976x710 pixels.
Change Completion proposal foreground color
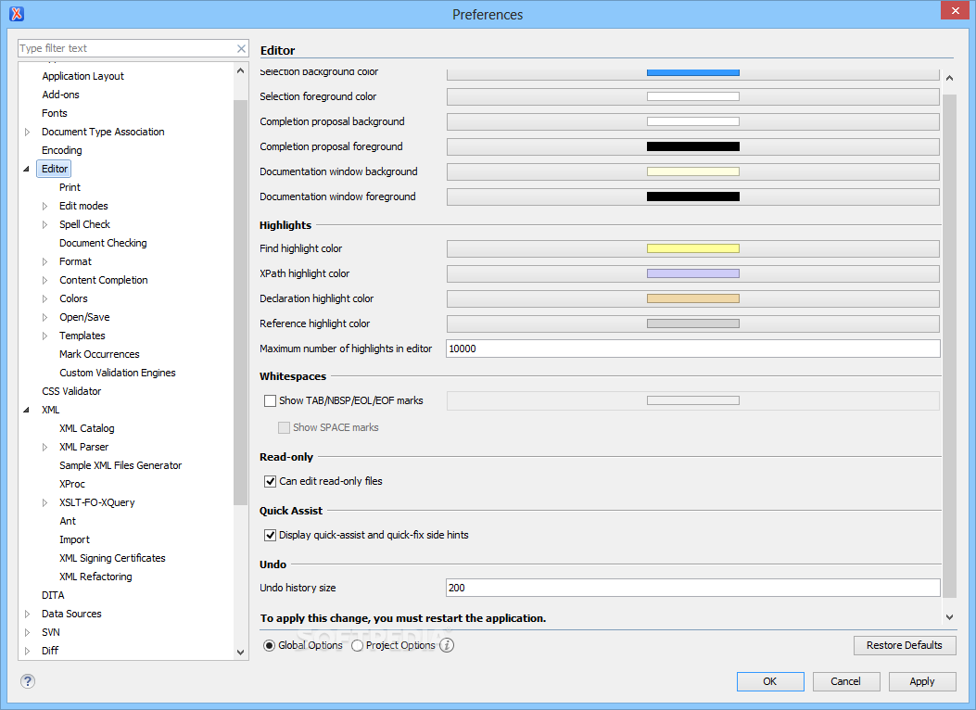click(692, 146)
